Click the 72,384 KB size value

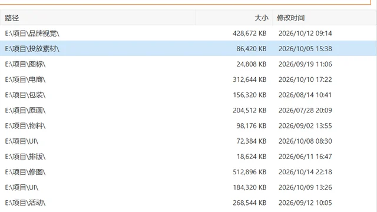click(x=252, y=141)
